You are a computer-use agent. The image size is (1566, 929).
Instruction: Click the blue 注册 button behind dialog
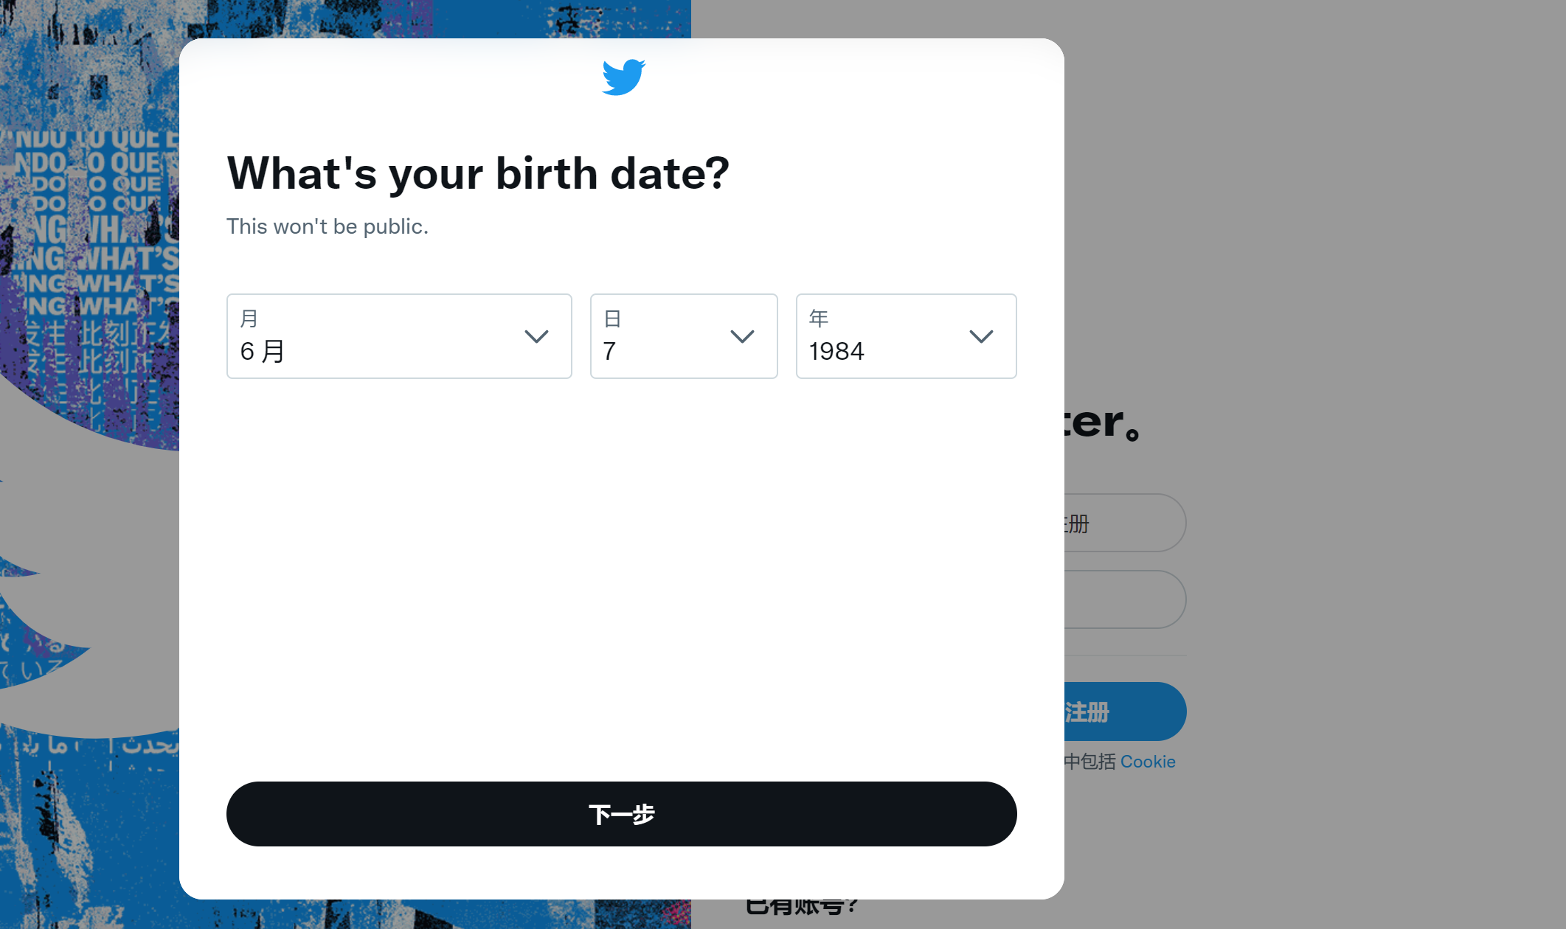pos(1125,711)
